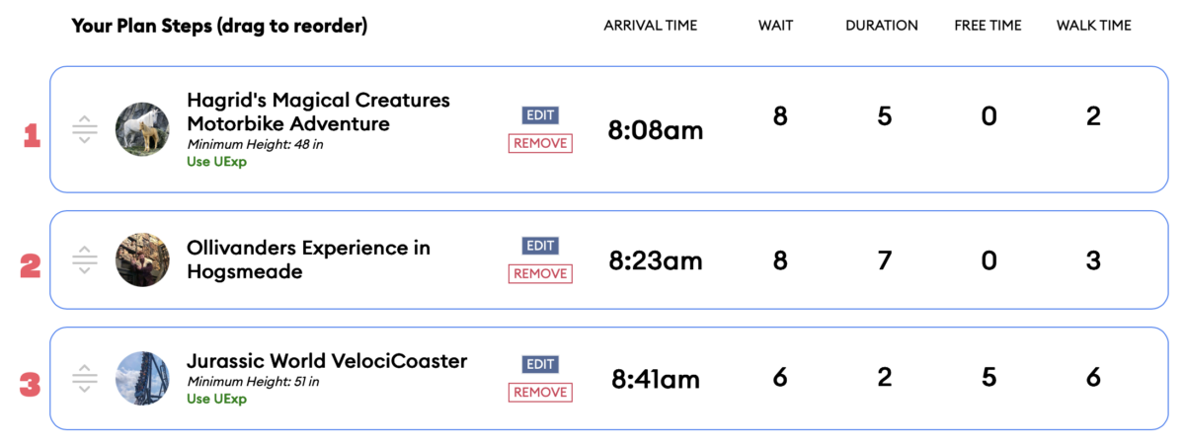The image size is (1185, 441).
Task: Click the reorder handle for Hagrid's Motorbike Adventure
Action: pyautogui.click(x=85, y=130)
